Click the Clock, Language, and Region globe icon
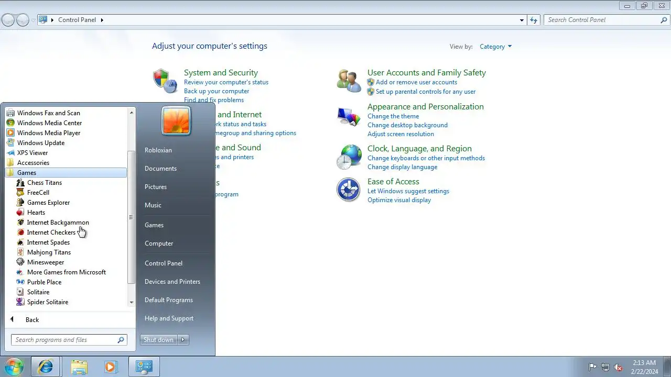The width and height of the screenshot is (671, 377). point(349,157)
